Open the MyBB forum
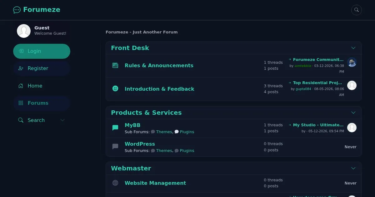The height and width of the screenshot is (197, 375). (x=132, y=125)
